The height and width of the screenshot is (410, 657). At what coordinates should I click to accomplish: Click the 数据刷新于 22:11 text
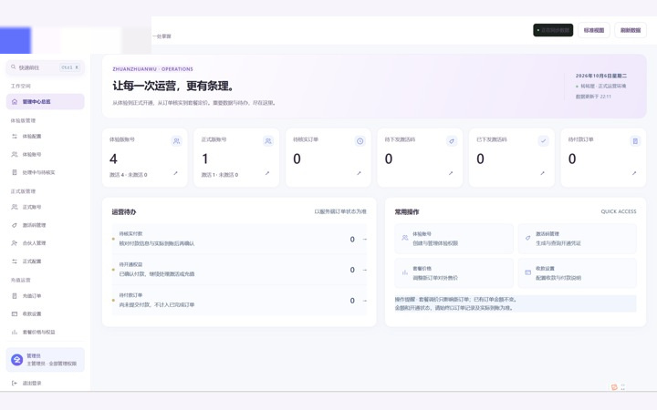click(593, 97)
